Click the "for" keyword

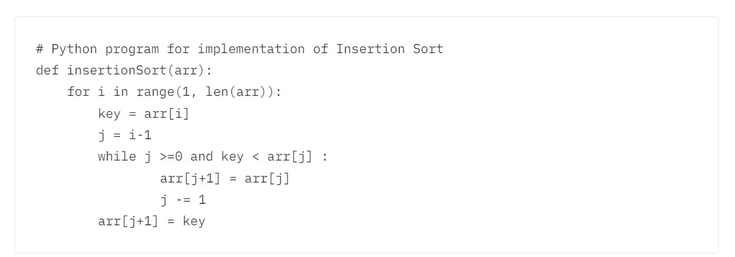[x=78, y=92]
